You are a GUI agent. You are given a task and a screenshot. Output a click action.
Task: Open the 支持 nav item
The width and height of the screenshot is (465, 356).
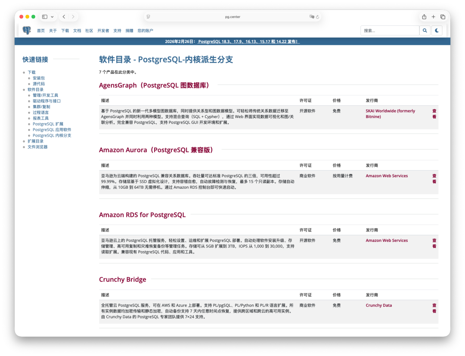[117, 31]
